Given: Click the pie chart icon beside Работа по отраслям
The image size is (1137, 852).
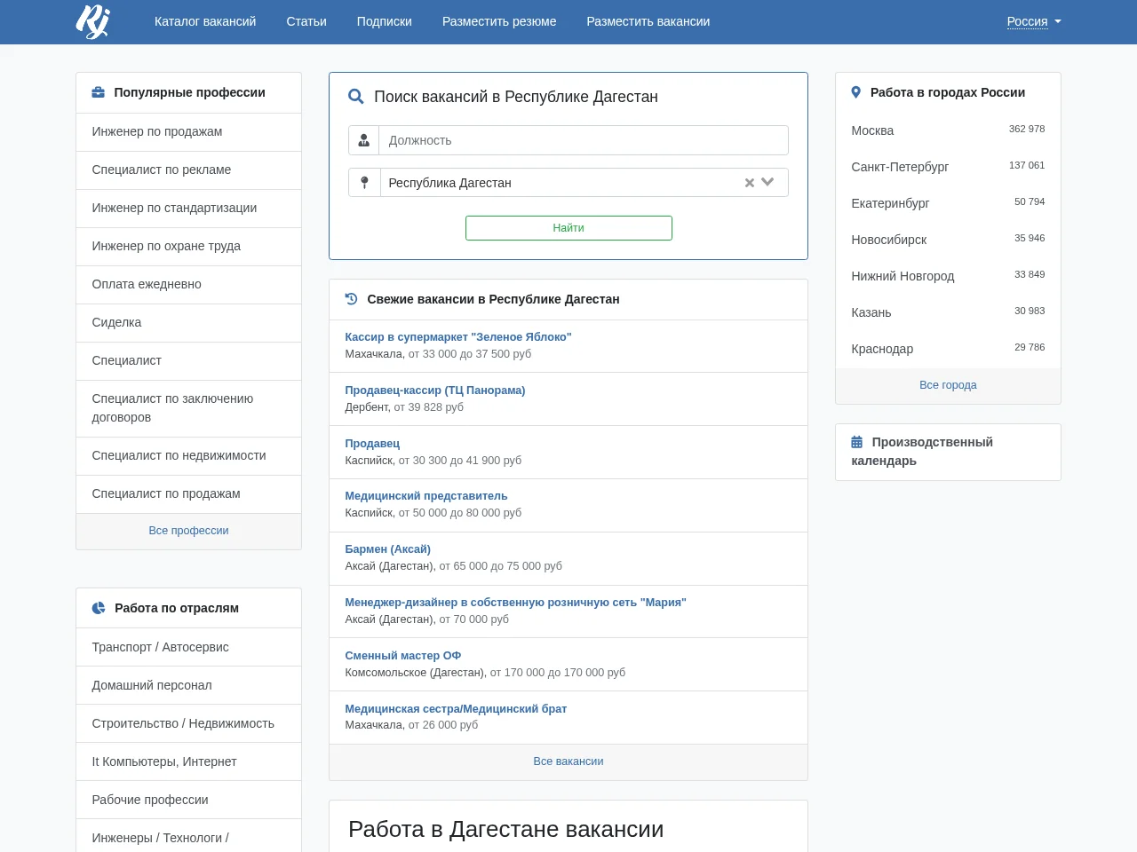Looking at the screenshot, I should (x=99, y=608).
